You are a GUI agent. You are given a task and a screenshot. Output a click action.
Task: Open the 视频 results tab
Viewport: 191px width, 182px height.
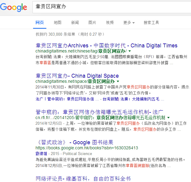(x=110, y=23)
